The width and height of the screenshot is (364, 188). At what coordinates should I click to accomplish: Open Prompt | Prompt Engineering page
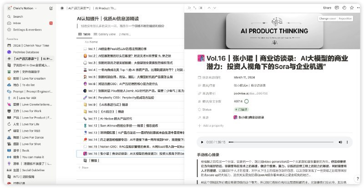pos(32,92)
